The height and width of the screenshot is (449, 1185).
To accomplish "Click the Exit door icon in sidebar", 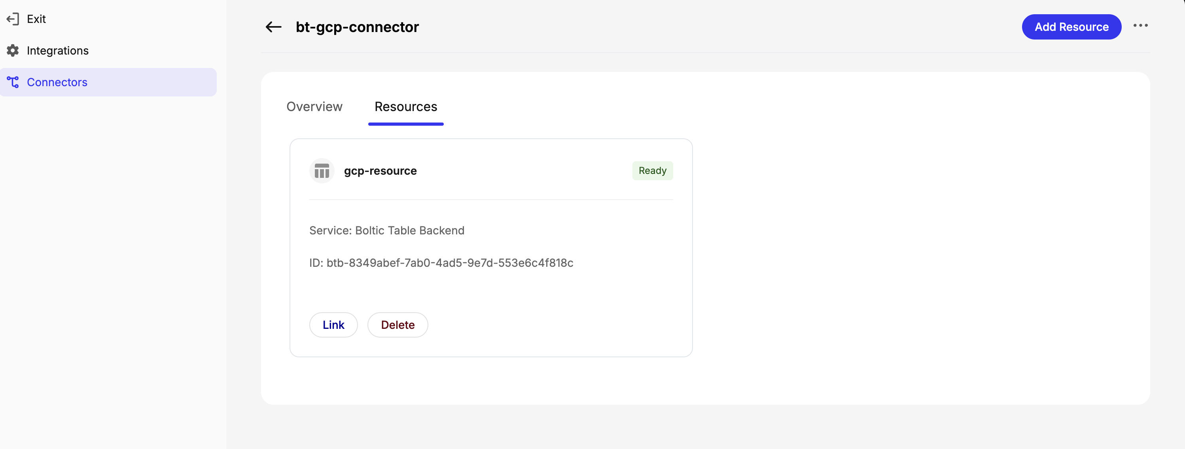I will [13, 19].
